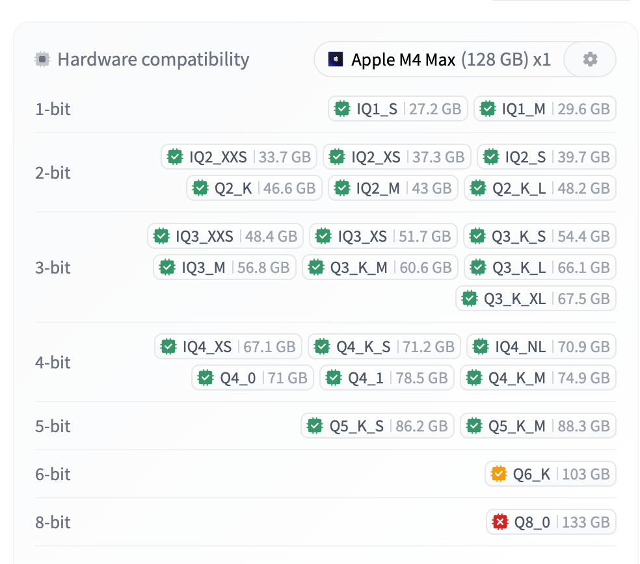This screenshot has width=640, height=564.
Task: Choose IQ3_M 56.8 GB quantization
Action: 224,268
